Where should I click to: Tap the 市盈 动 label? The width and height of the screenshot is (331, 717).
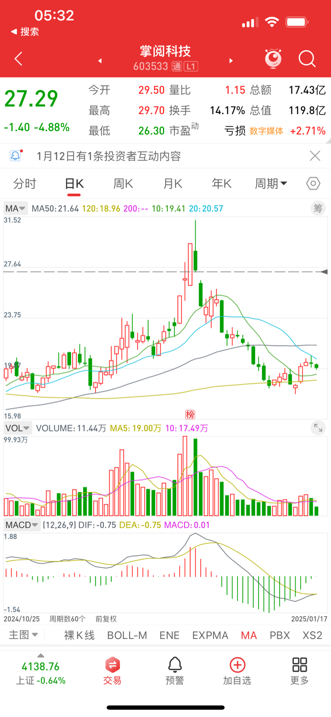184,129
